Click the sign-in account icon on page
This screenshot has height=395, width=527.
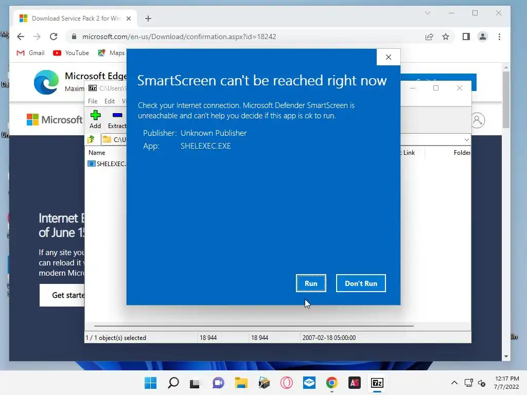477,120
